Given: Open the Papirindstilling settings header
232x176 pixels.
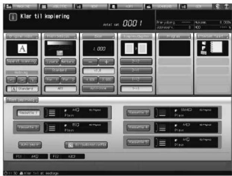Looking at the screenshot, I should tap(22, 100).
